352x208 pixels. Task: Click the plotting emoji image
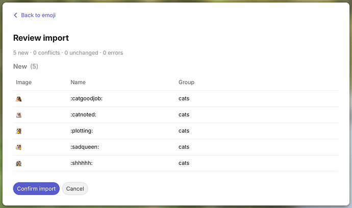19,131
